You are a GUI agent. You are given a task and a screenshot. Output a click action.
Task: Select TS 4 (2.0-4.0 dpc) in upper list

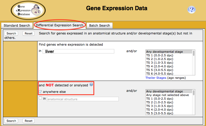pos(169,66)
